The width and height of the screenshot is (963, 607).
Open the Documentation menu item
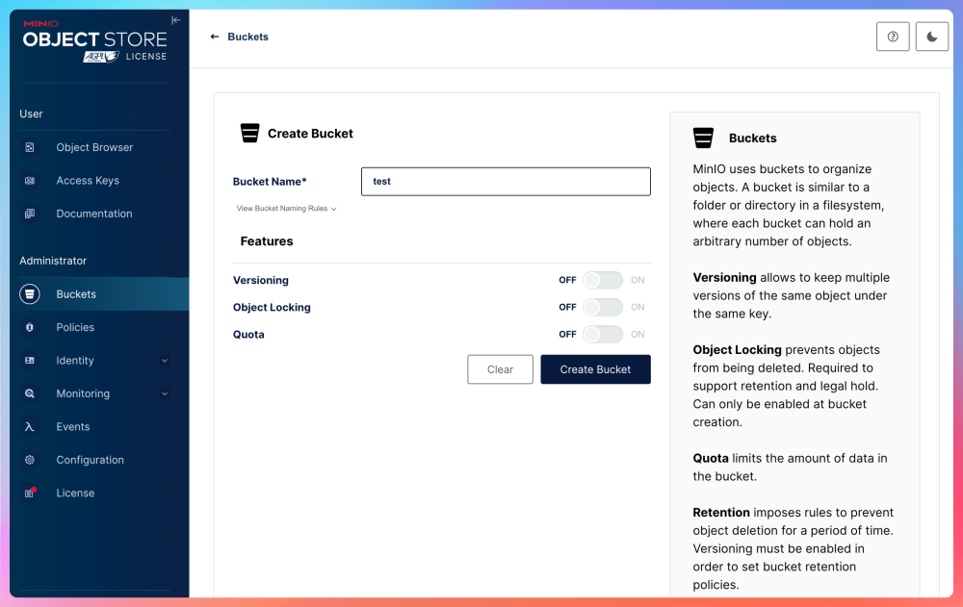[x=93, y=214]
